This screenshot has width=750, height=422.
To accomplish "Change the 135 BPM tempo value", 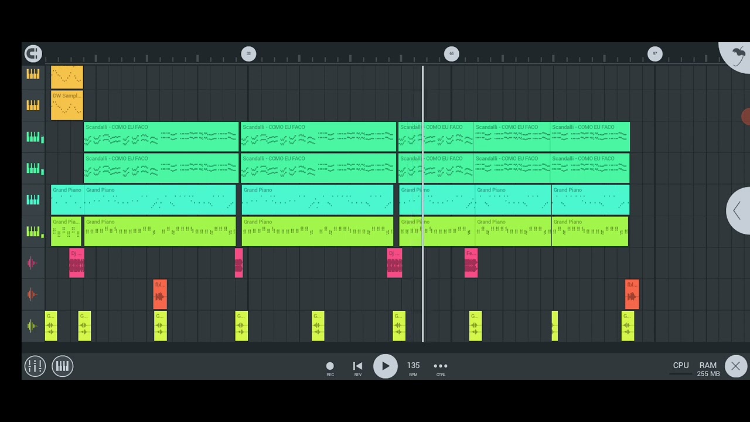I will coord(413,367).
